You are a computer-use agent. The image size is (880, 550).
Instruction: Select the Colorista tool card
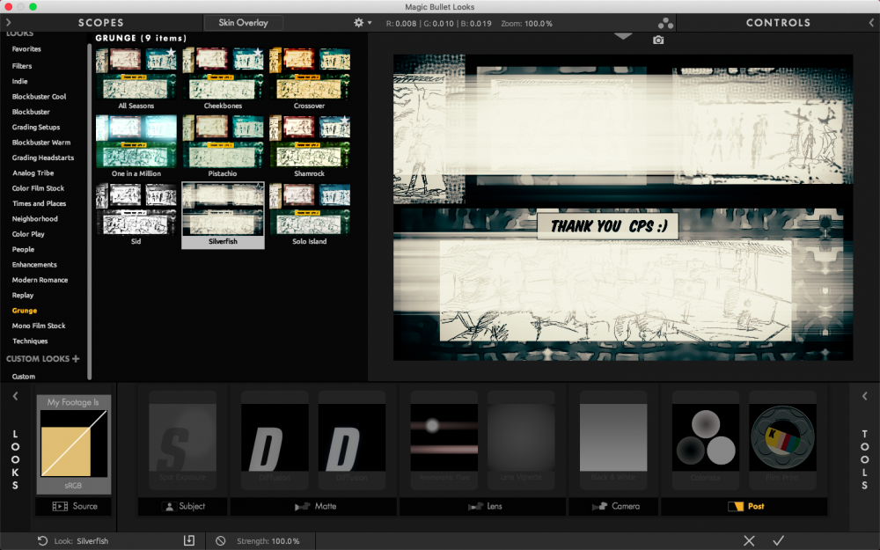pyautogui.click(x=706, y=440)
